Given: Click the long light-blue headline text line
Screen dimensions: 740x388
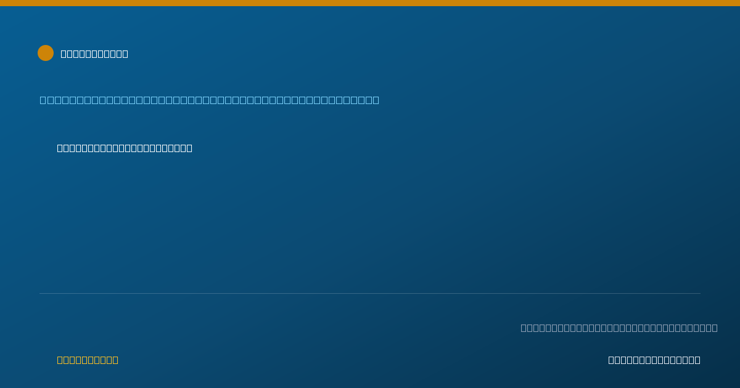Looking at the screenshot, I should tap(210, 100).
